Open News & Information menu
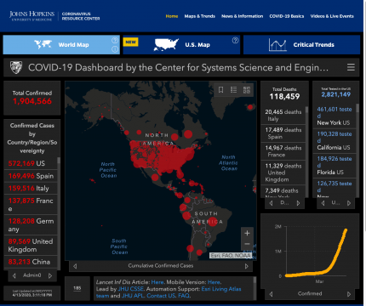Viewport: 366px width, 306px height. click(242, 16)
